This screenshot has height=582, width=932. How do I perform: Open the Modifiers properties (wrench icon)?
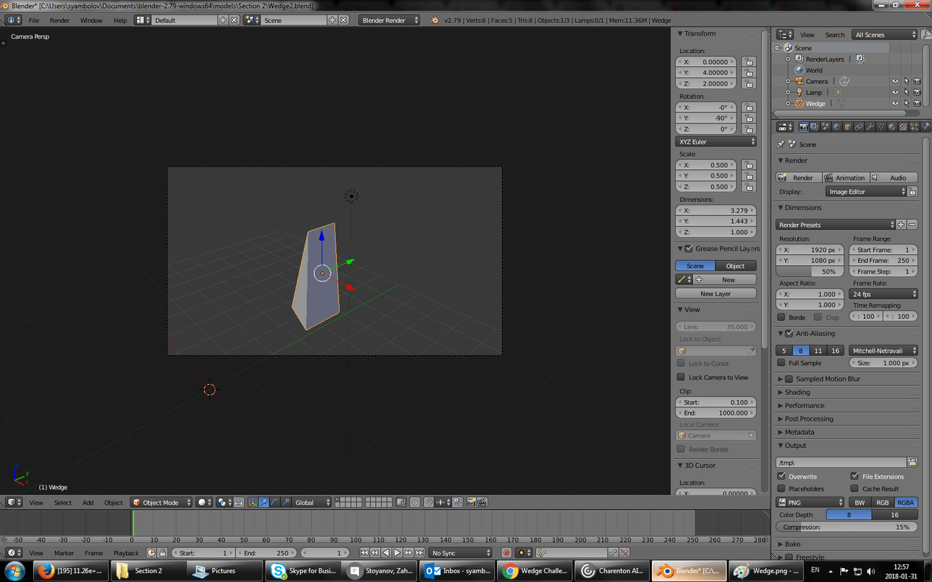(x=869, y=126)
